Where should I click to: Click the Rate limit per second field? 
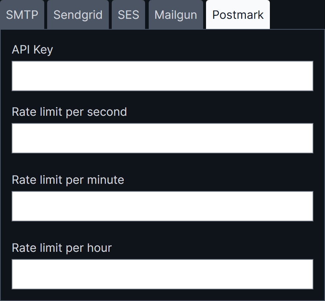[x=162, y=138]
